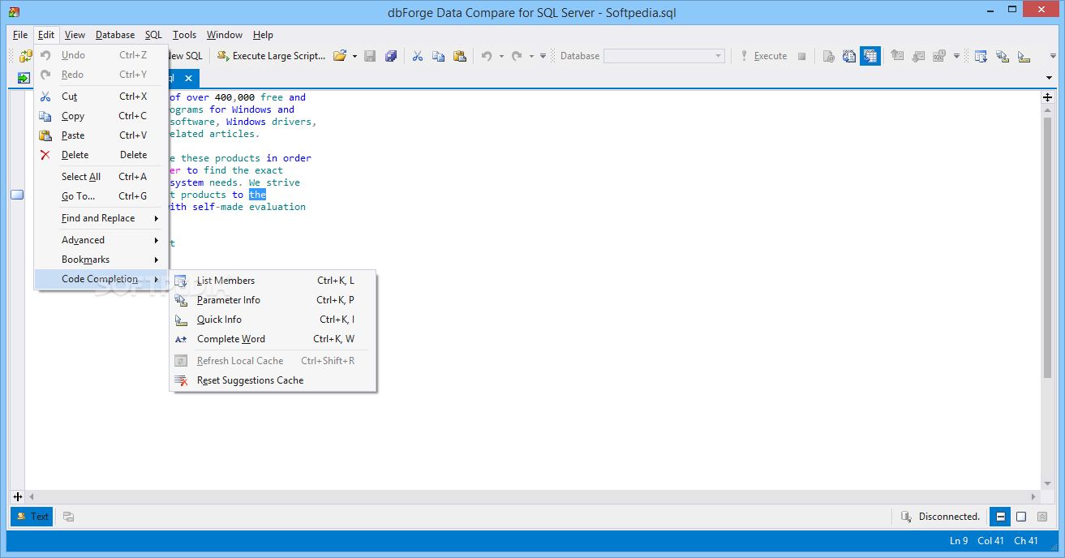Click the Execute Large Script button
1065x558 pixels.
click(x=271, y=56)
